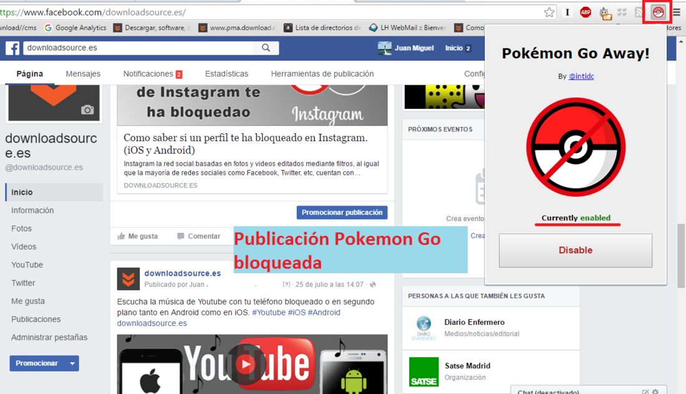686x394 pixels.
Task: Open Diario Enfermero page name
Action: 474,322
